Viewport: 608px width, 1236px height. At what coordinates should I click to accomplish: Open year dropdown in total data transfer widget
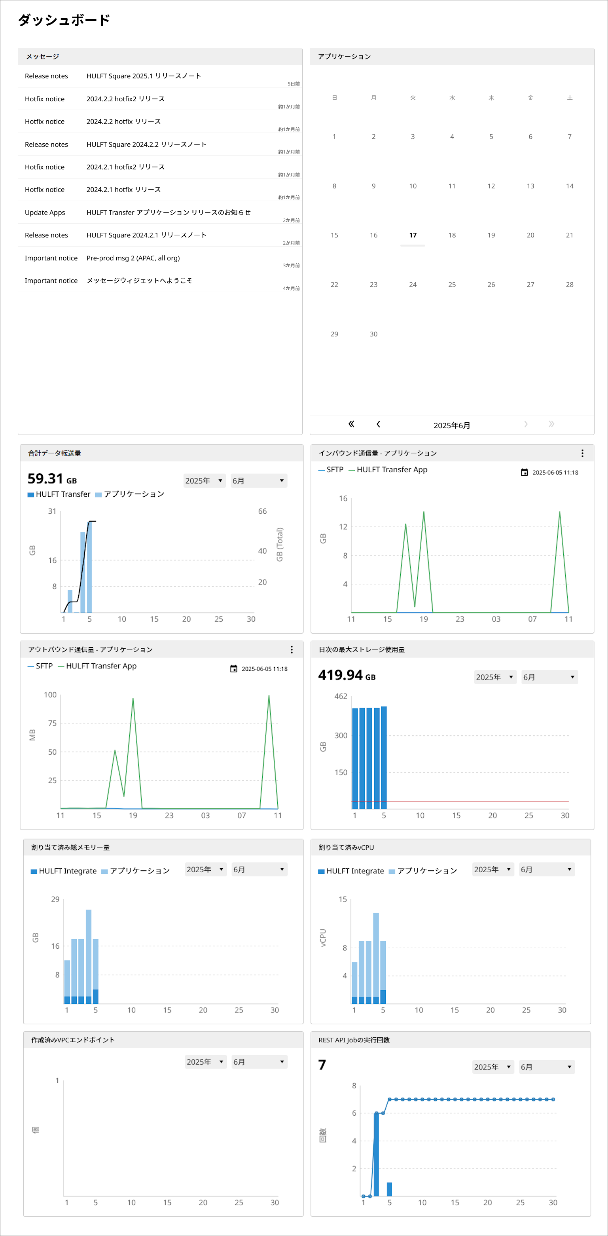[204, 481]
